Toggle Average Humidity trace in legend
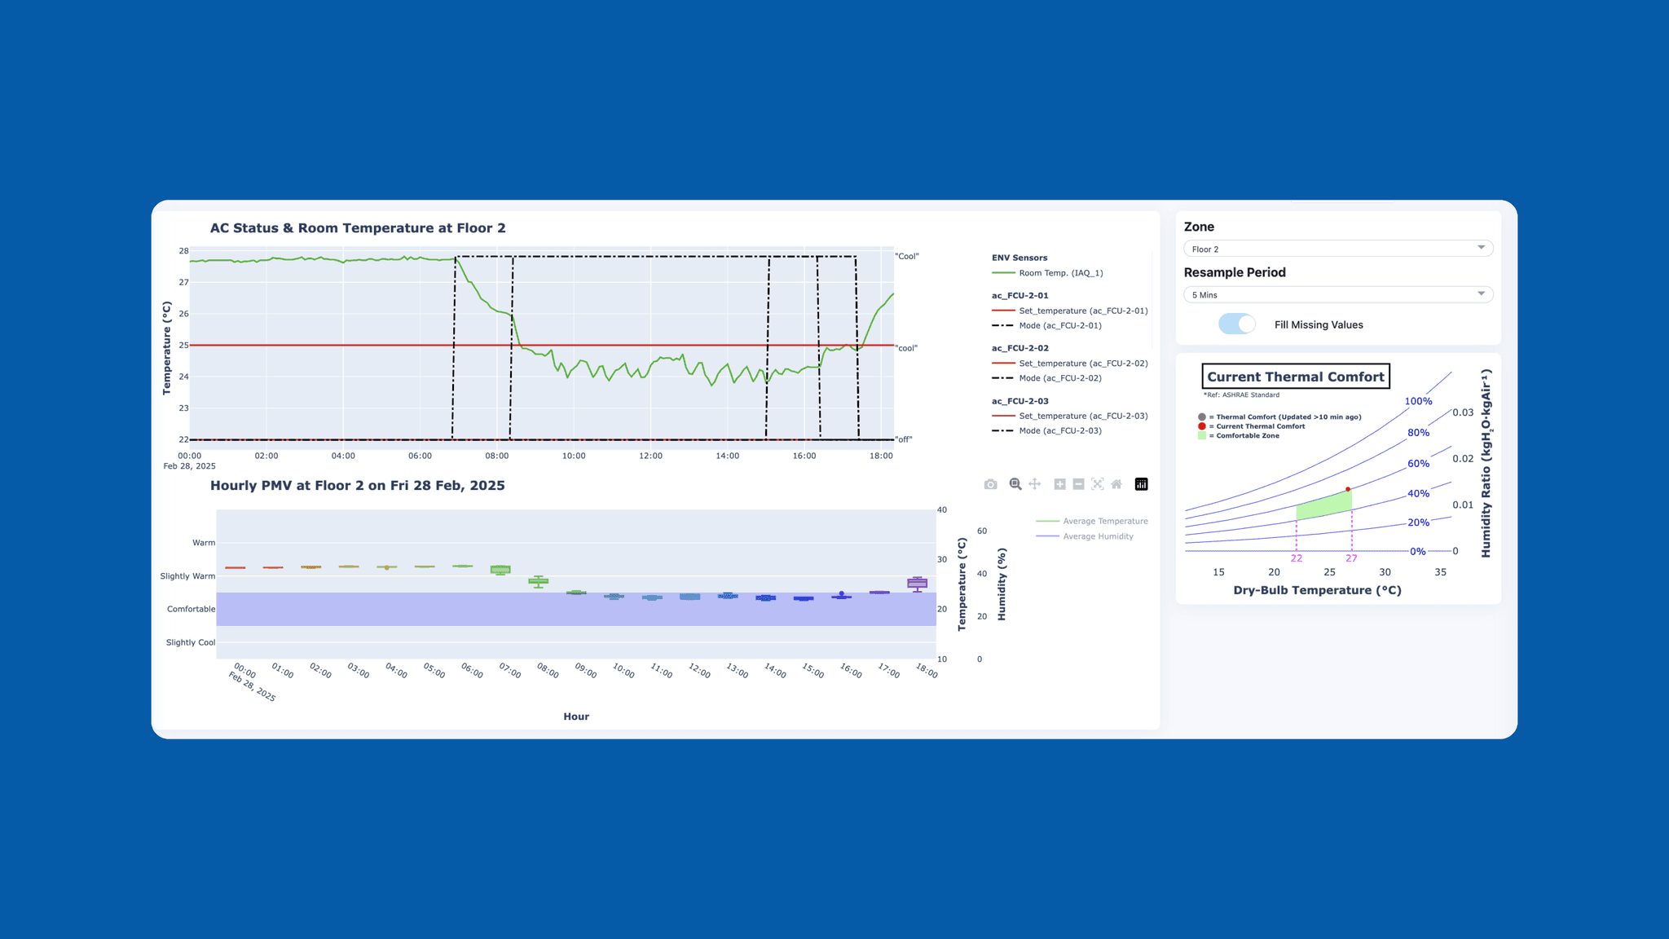1669x939 pixels. coord(1098,536)
